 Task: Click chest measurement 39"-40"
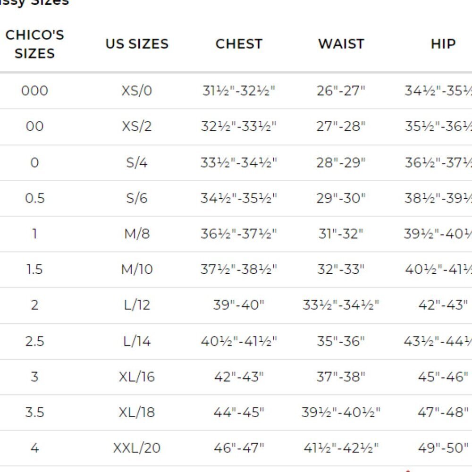pyautogui.click(x=239, y=305)
